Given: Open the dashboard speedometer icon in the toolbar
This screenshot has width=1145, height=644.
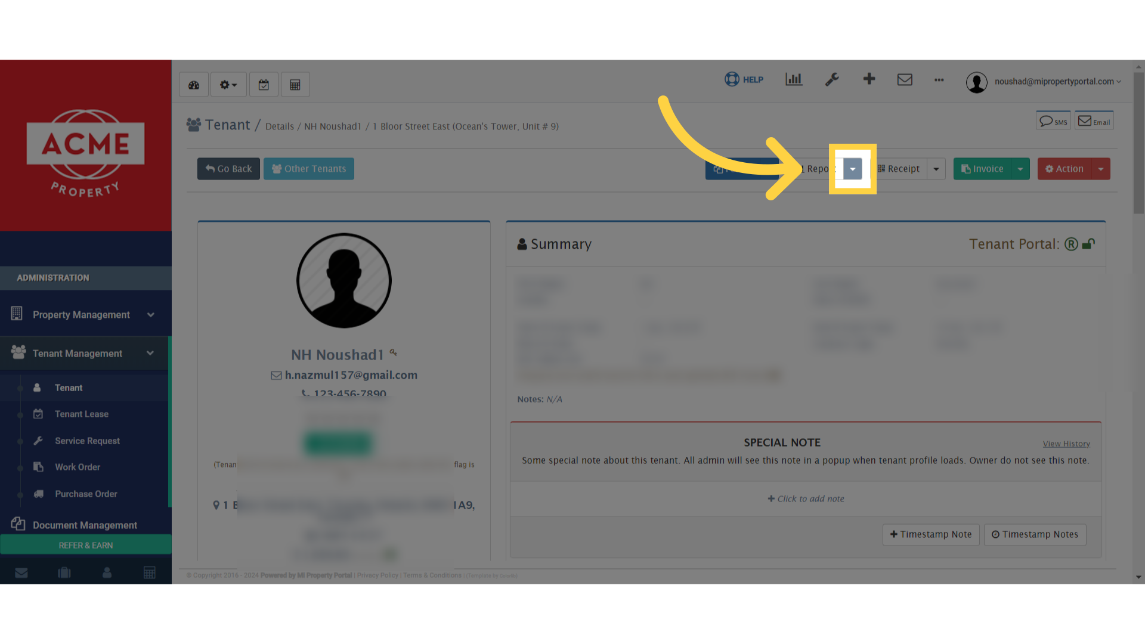Looking at the screenshot, I should click(x=194, y=84).
